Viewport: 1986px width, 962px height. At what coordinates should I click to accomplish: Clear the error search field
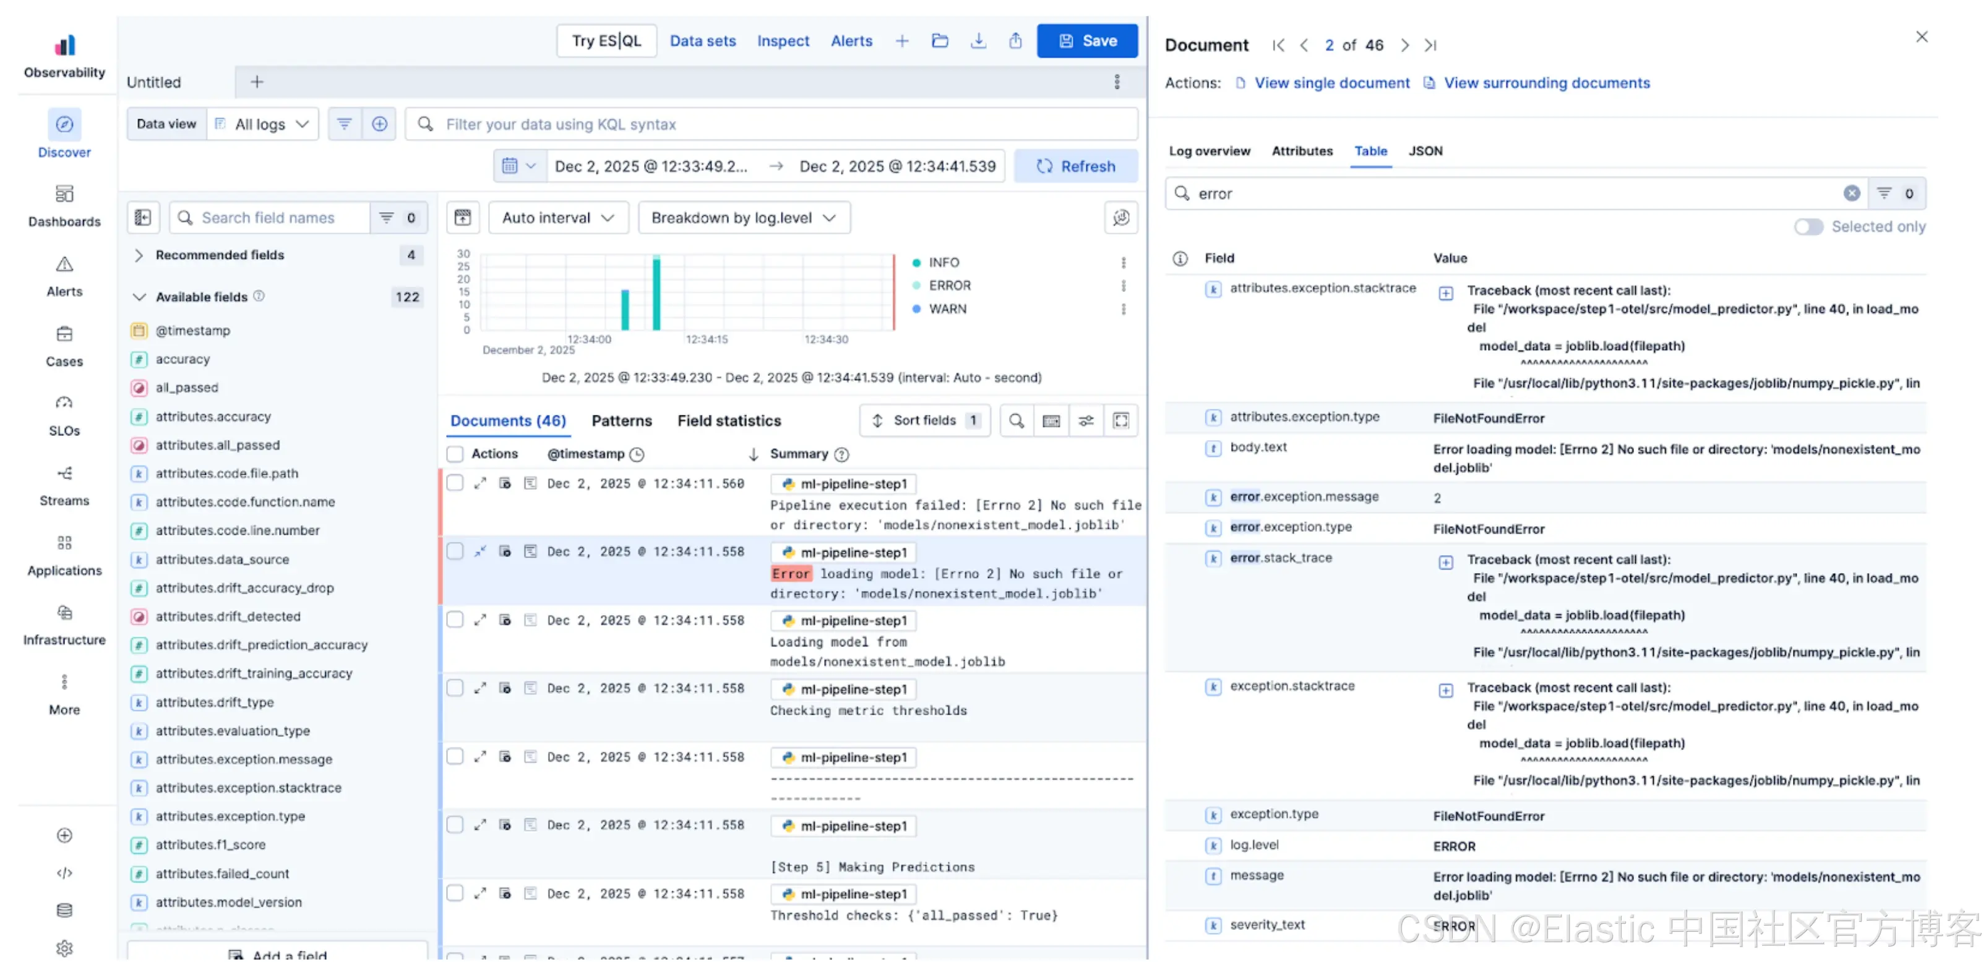pos(1851,194)
